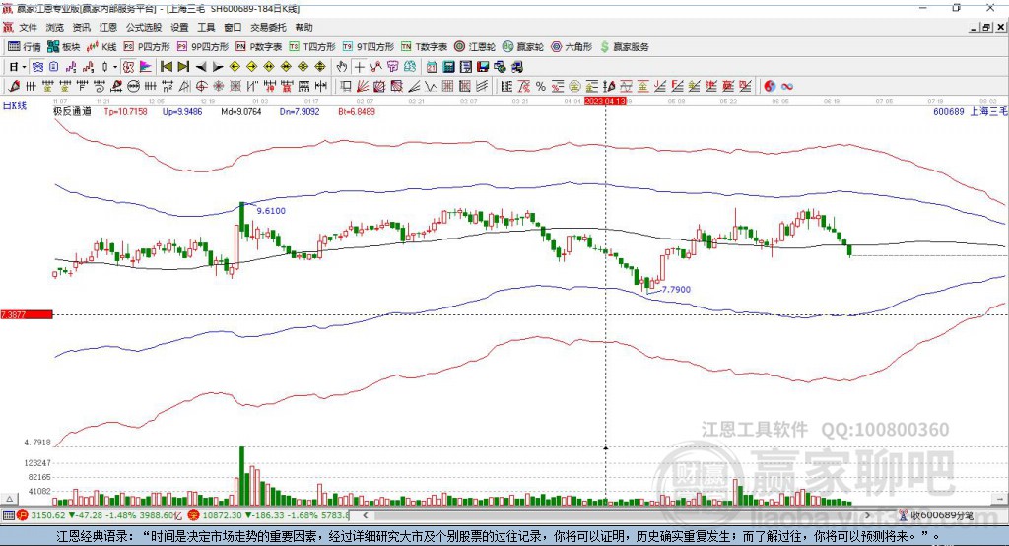
Task: Click the yin-yang red blue icon
Action: (770, 86)
